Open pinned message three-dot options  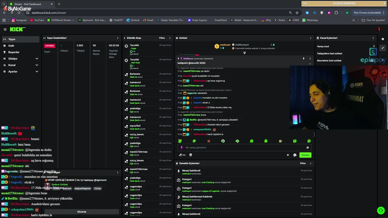pyautogui.click(x=310, y=59)
